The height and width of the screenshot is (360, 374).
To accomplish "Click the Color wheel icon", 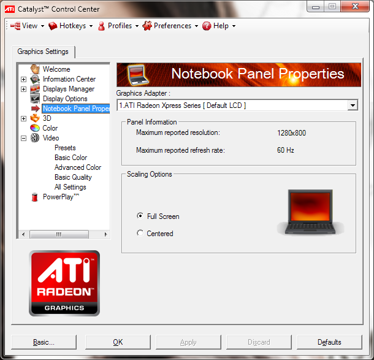I will [x=35, y=128].
